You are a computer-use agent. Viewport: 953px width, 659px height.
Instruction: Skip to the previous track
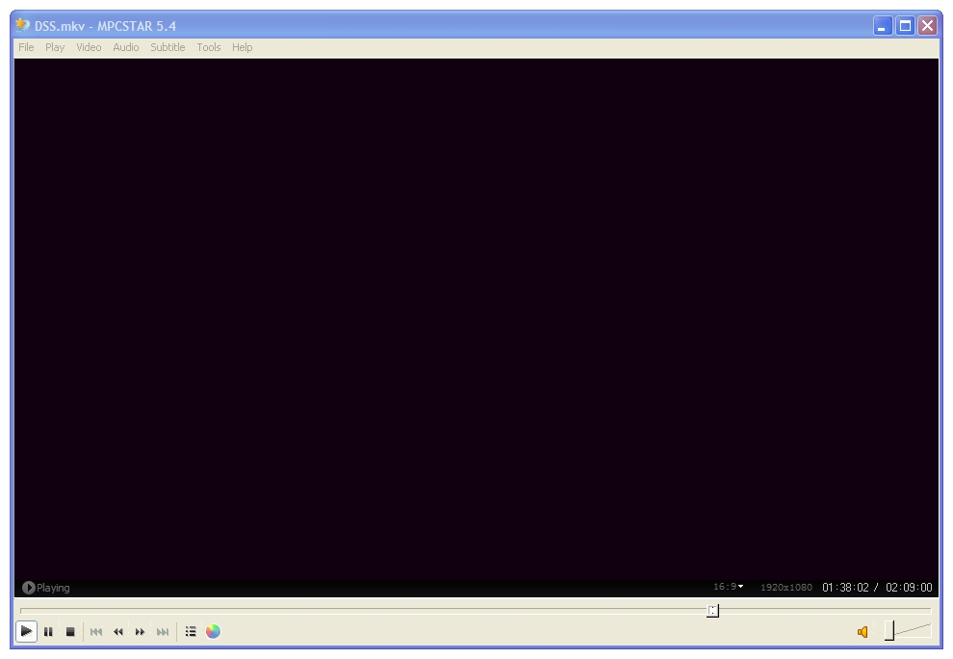[x=96, y=632]
